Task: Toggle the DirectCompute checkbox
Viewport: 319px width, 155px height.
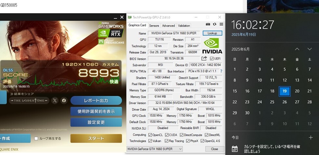Action: pos(182,135)
